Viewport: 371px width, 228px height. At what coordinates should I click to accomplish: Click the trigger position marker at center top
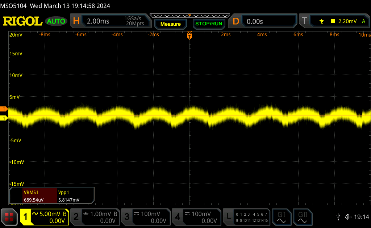(x=189, y=35)
